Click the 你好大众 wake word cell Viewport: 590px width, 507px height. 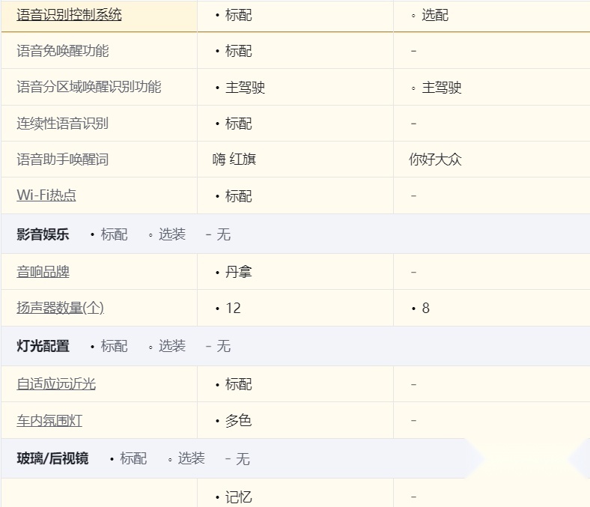pos(435,160)
